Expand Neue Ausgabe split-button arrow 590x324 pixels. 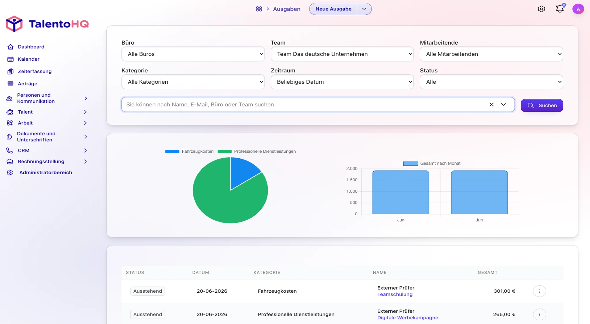point(364,9)
